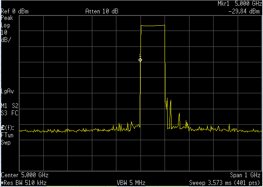
Task: Click the '-29.84 dBm' marker amplitude value
Action: (x=244, y=11)
